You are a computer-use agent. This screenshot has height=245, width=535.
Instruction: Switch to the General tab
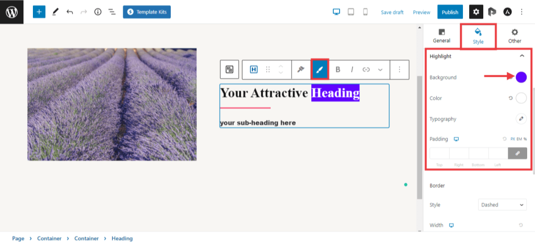[441, 36]
